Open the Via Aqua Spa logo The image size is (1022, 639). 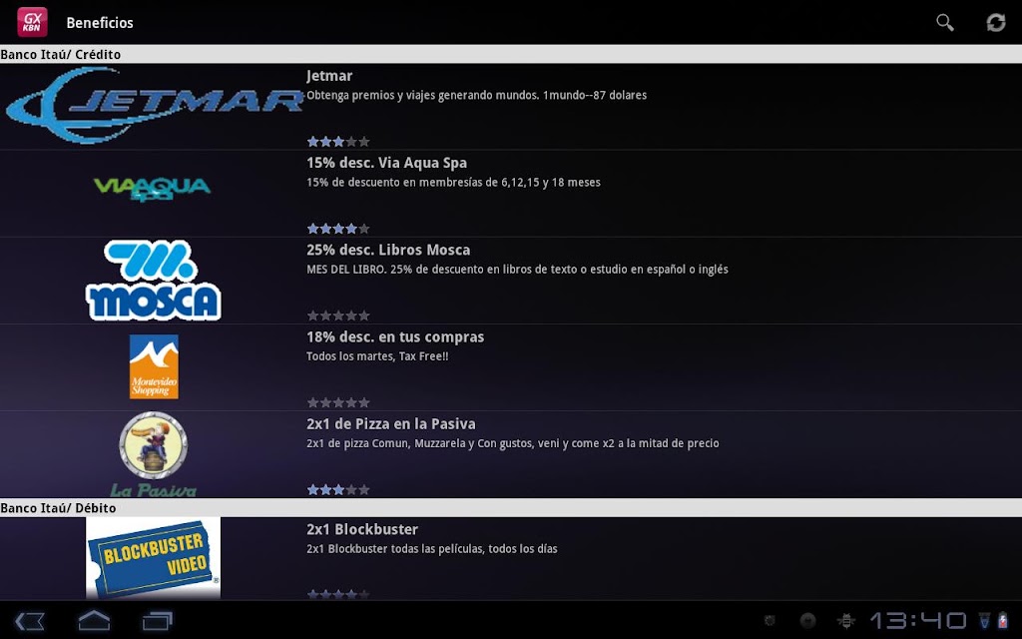[x=152, y=189]
